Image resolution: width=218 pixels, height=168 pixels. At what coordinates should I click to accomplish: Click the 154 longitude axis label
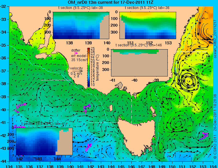click(213, 166)
